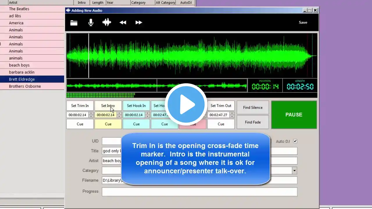This screenshot has width=372, height=209.
Task: Click the Set Trim In button
Action: click(x=80, y=106)
